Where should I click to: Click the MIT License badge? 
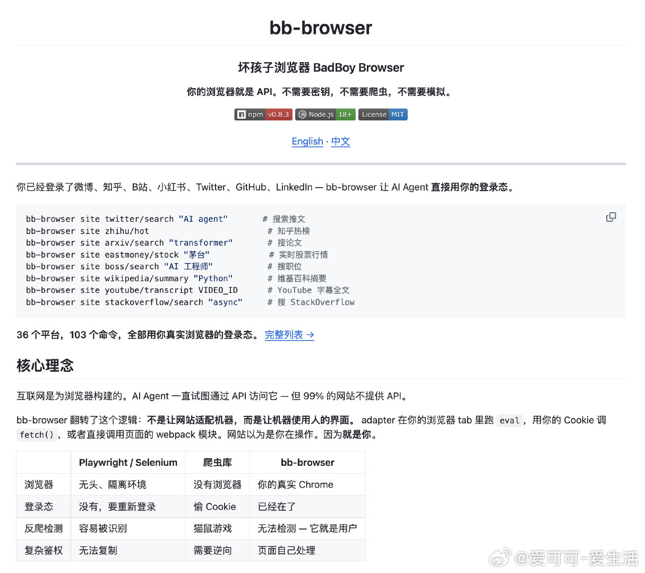click(383, 114)
